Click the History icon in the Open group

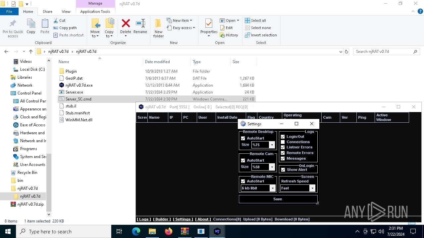point(222,35)
